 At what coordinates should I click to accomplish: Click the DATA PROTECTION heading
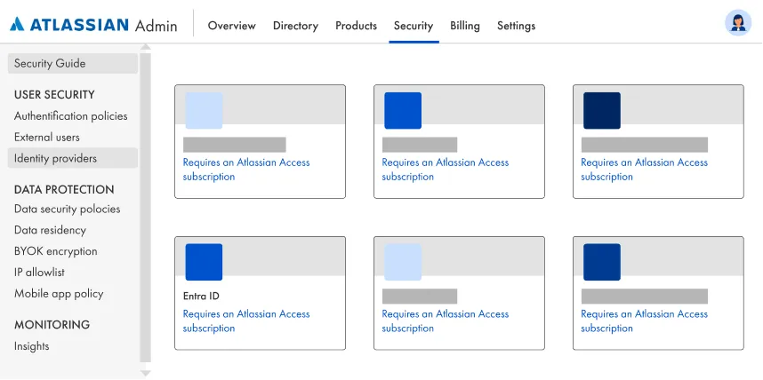click(x=64, y=189)
